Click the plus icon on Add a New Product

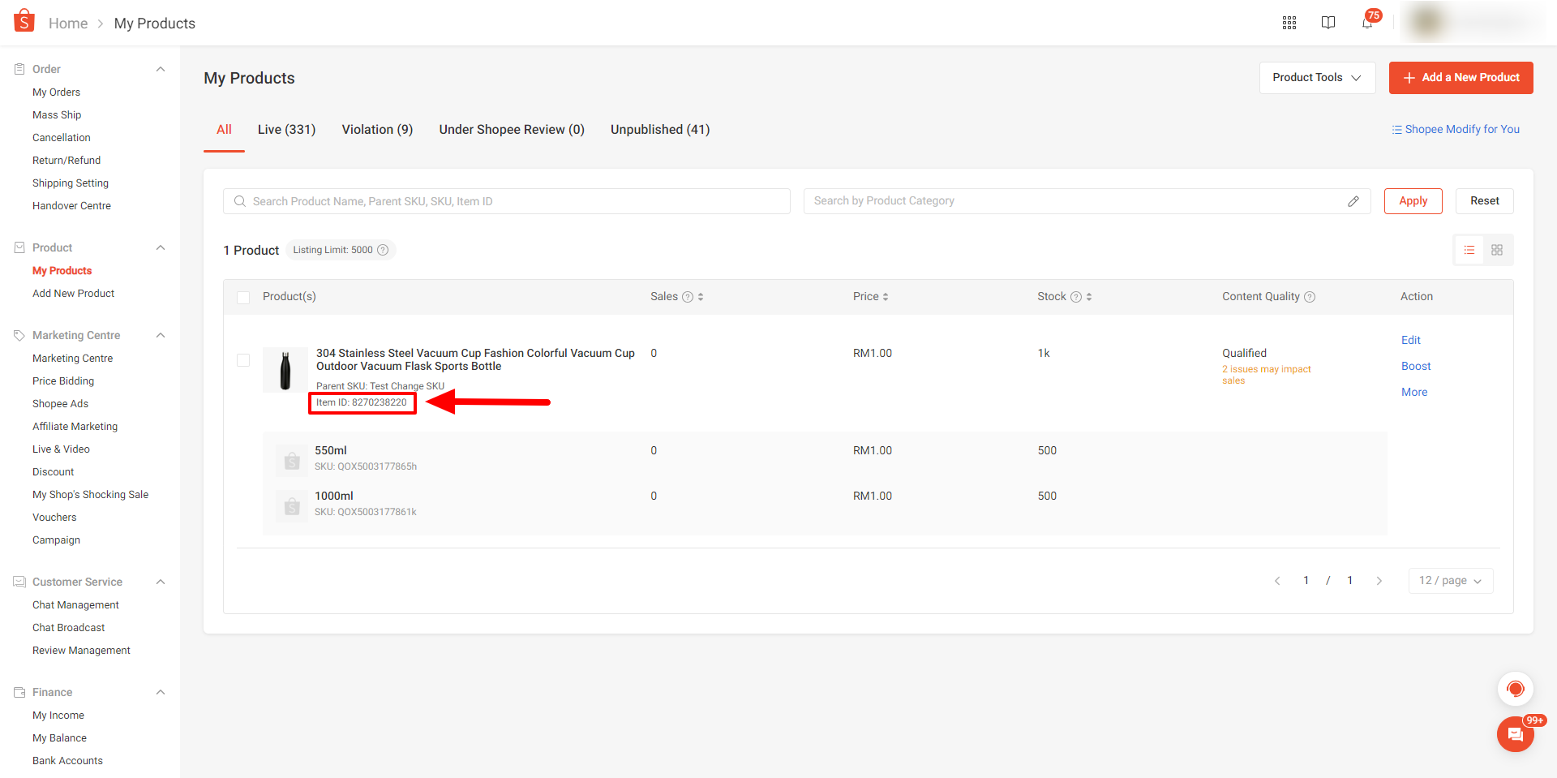[1409, 78]
